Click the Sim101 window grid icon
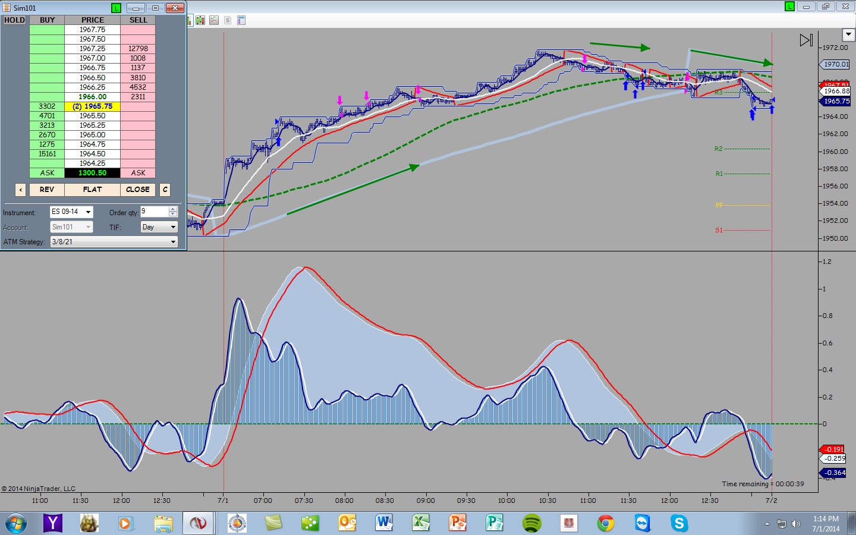The image size is (856, 535). point(7,8)
